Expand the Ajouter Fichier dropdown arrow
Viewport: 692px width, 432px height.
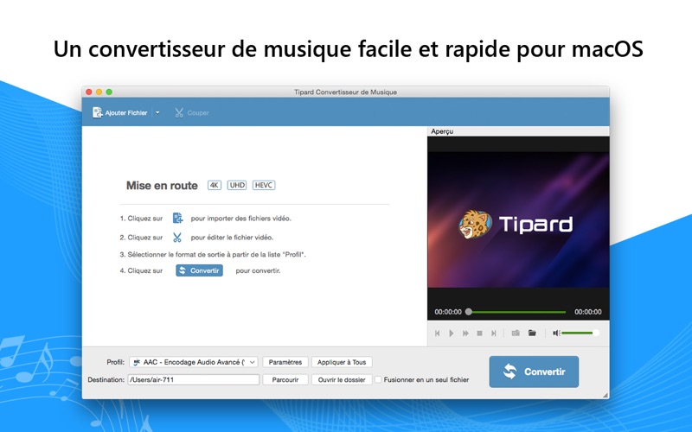coord(157,113)
